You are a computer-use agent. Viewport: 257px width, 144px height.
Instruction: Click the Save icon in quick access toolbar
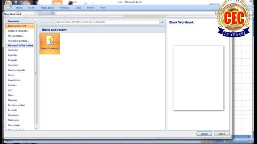16,2
